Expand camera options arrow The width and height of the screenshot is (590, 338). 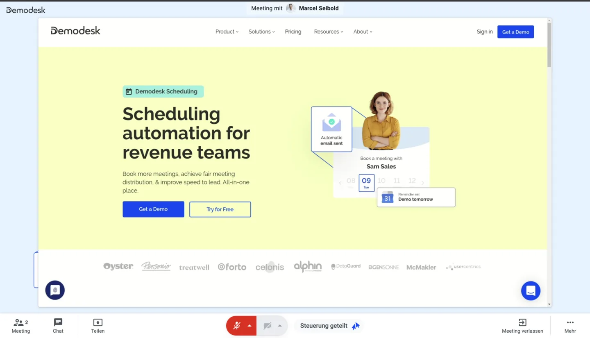[280, 326]
